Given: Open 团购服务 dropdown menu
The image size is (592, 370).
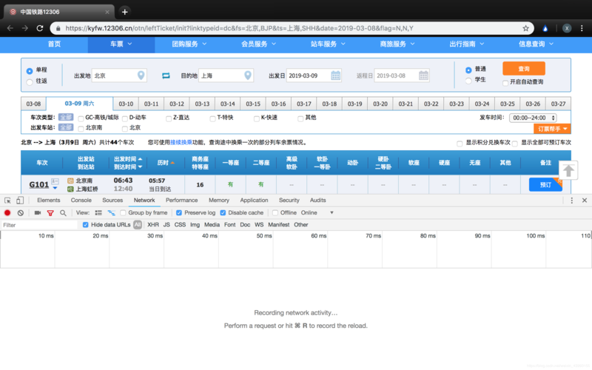Looking at the screenshot, I should click(x=189, y=44).
